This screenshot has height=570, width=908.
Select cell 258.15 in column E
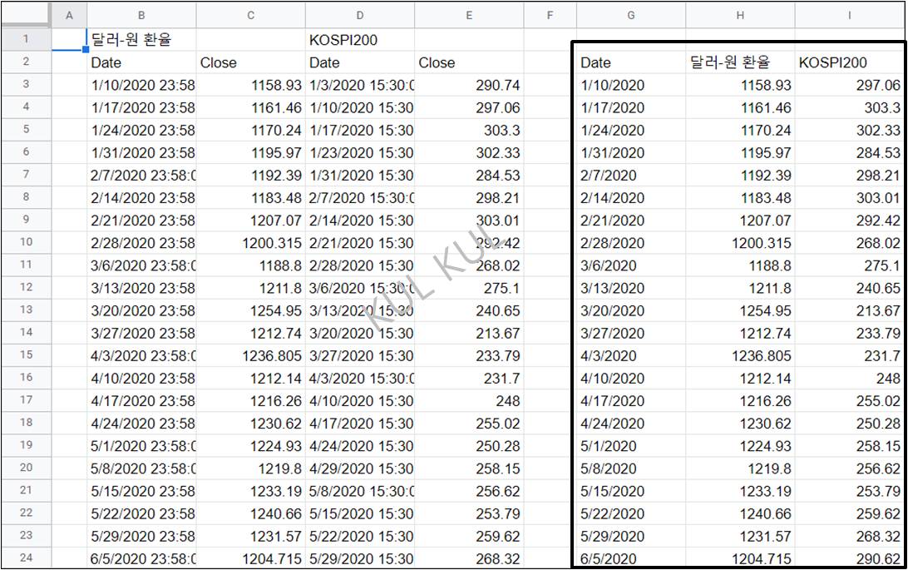click(x=469, y=469)
